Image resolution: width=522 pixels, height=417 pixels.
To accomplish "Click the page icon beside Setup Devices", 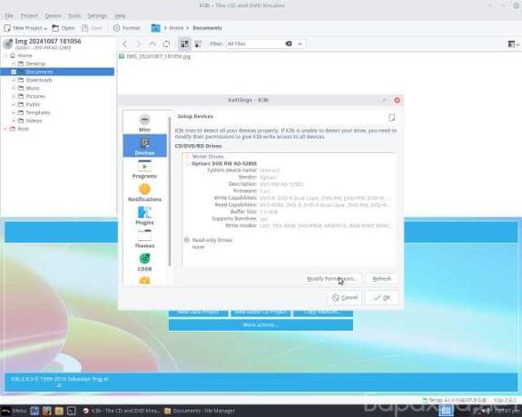I will pyautogui.click(x=391, y=117).
